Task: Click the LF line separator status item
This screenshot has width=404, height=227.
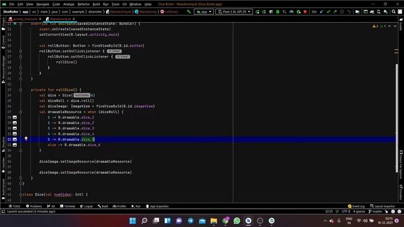Action: click(337, 211)
